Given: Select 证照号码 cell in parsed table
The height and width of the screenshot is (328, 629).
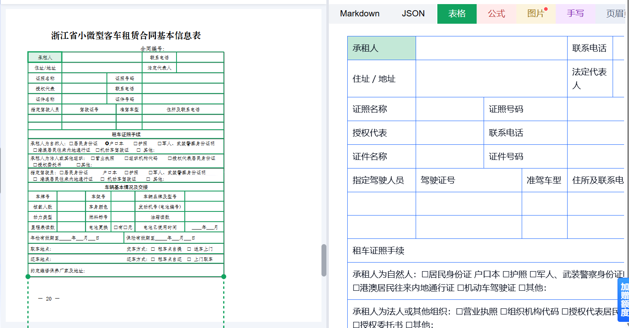Looking at the screenshot, I should pyautogui.click(x=525, y=109).
